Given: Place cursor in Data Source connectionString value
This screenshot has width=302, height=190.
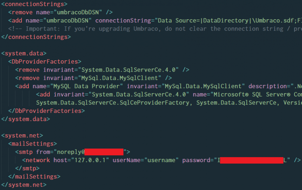Looking at the screenshot, I should (x=228, y=21).
